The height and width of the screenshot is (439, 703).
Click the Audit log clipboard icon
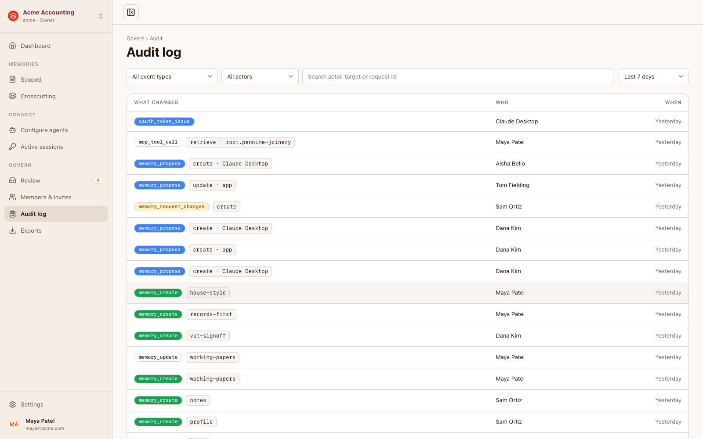point(13,214)
